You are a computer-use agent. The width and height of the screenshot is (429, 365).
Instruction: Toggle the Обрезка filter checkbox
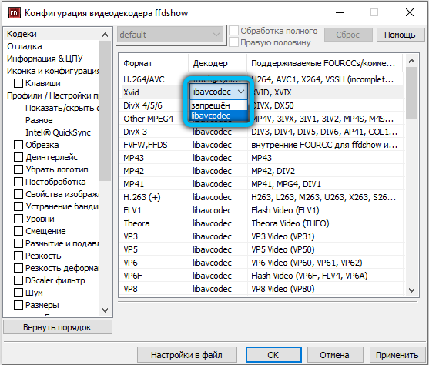tap(18, 145)
